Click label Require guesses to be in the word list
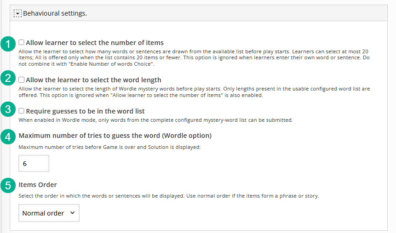The height and width of the screenshot is (233, 396). 85,111
